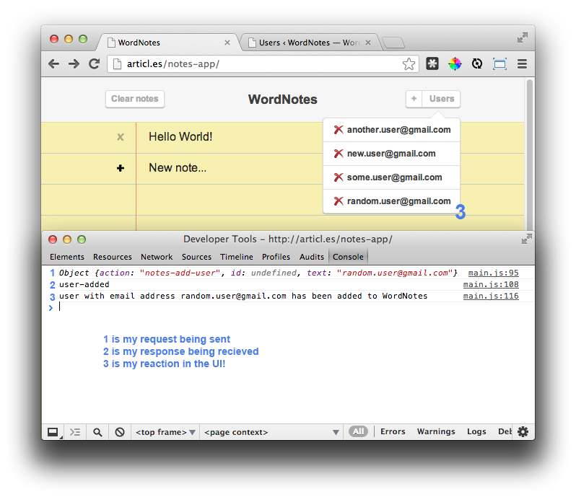Open the Timeline panel
The height and width of the screenshot is (497, 576).
[237, 257]
